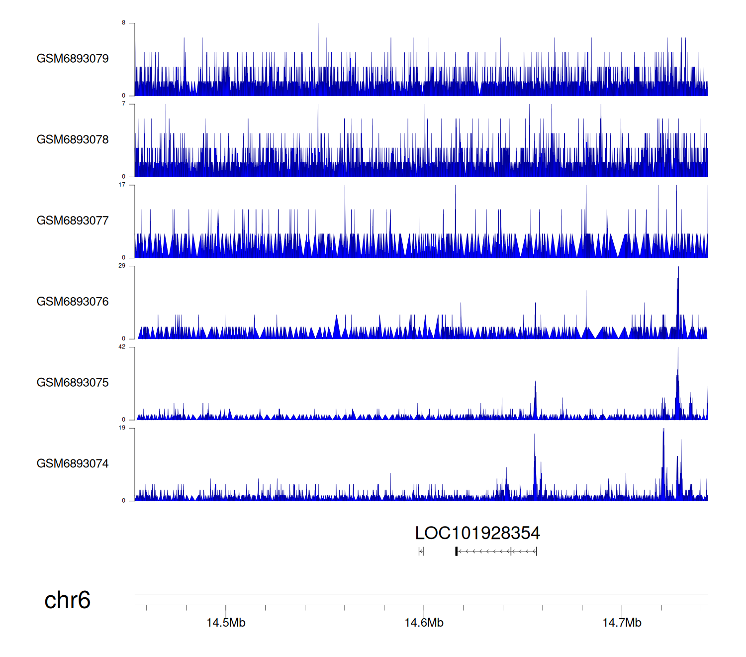Click the y-axis maximum 42 label
746x657 pixels.
(122, 347)
